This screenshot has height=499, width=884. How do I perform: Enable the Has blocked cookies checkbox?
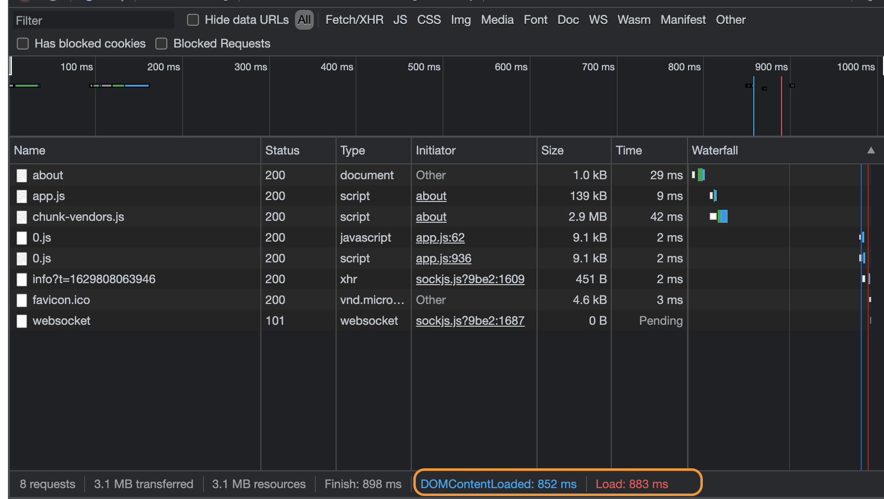click(23, 44)
